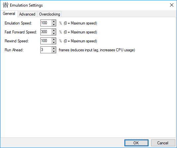Decrease Emulation Speed with down arrow
The height and width of the screenshot is (148, 177).
54,25
